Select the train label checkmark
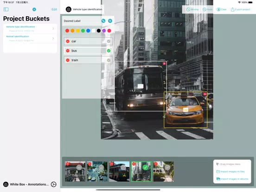The image size is (256, 192). click(x=109, y=60)
